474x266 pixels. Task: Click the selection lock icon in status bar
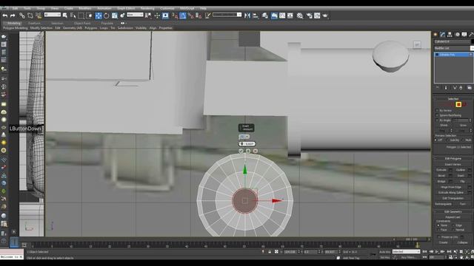tap(270, 251)
